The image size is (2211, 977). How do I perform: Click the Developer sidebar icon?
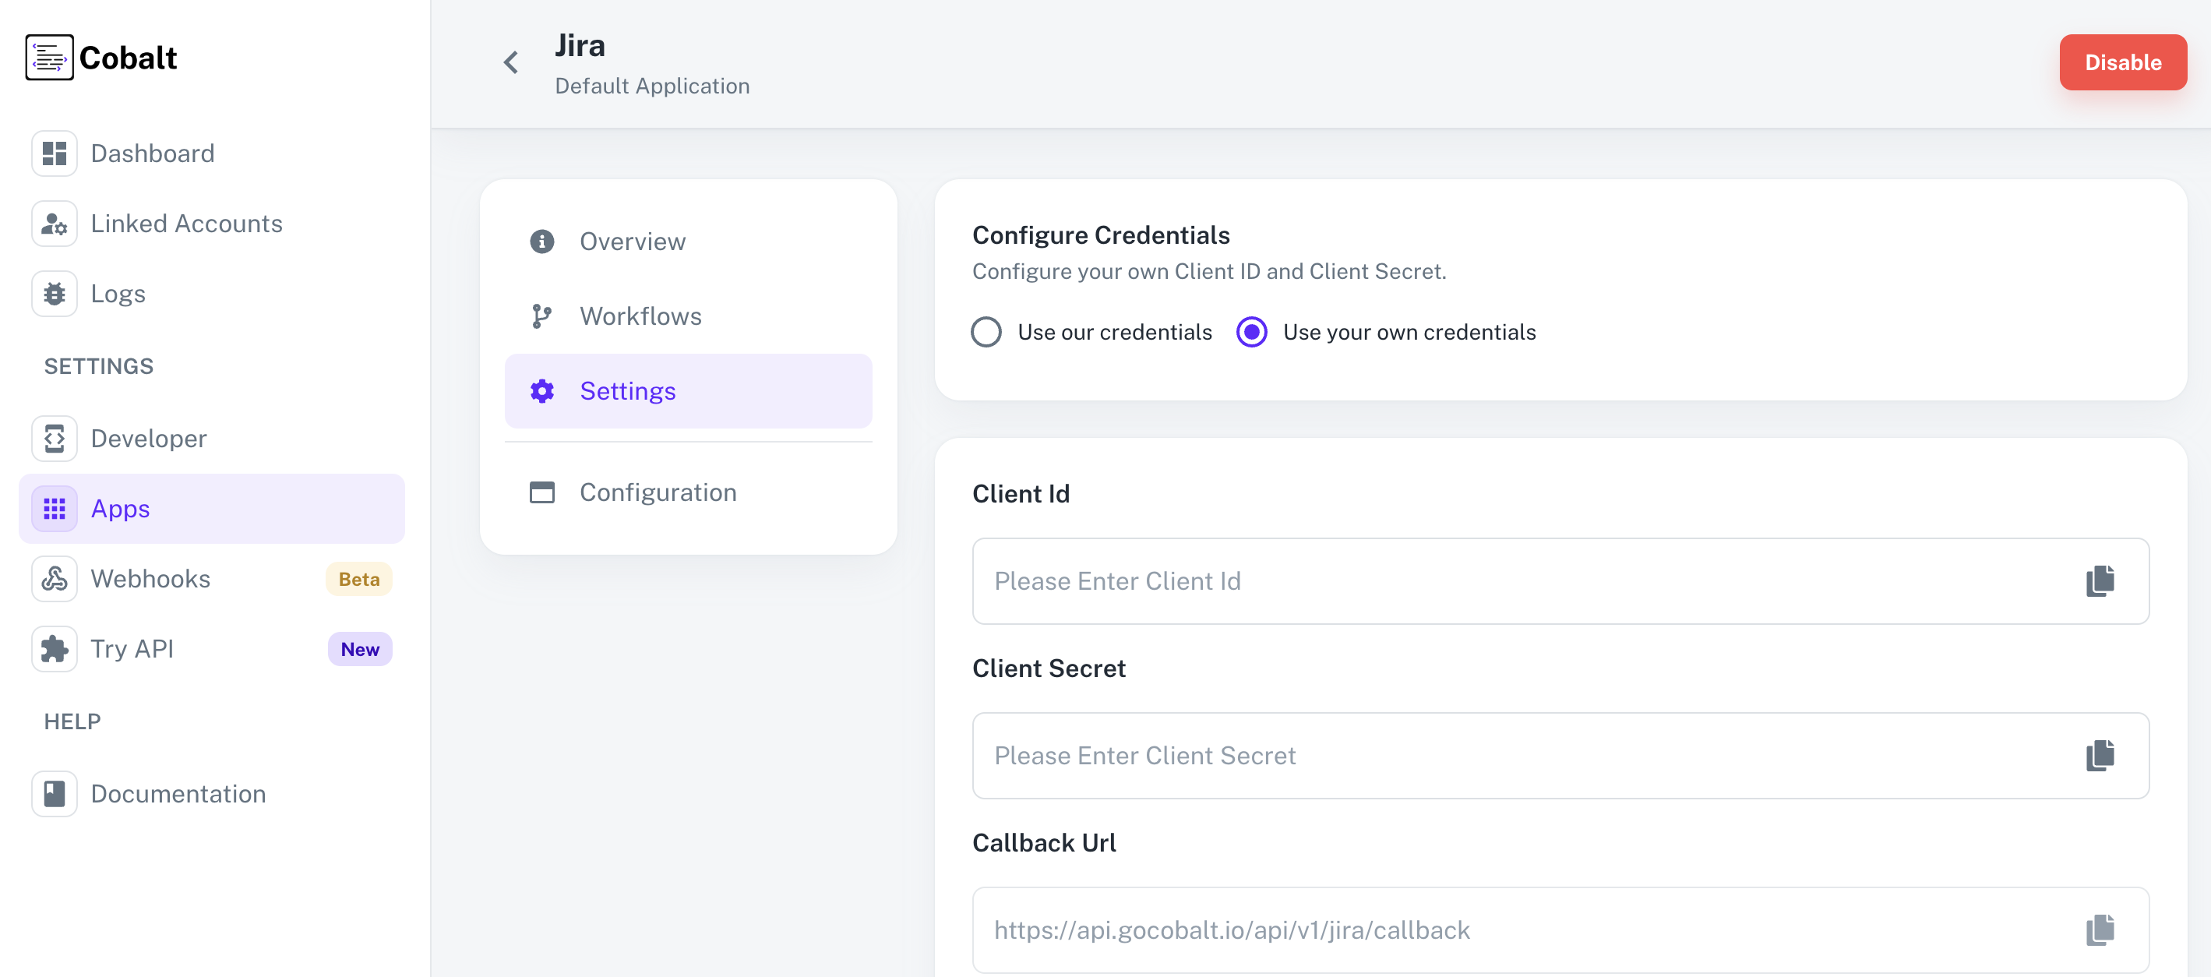pyautogui.click(x=53, y=438)
